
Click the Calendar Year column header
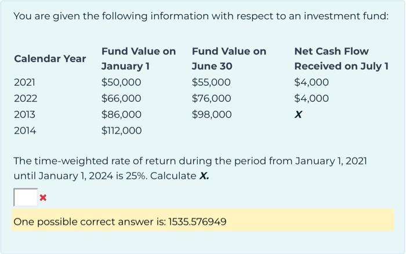pyautogui.click(x=50, y=59)
